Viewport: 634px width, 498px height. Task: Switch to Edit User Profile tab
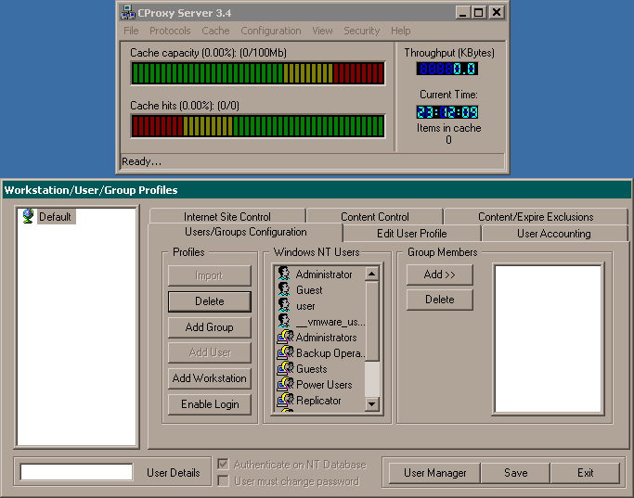click(411, 234)
